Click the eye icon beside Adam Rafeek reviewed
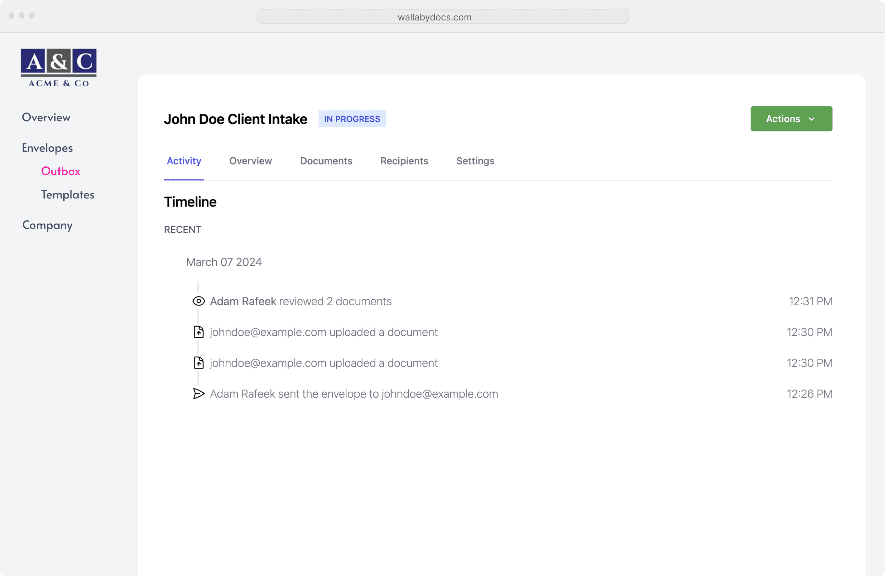Image resolution: width=885 pixels, height=576 pixels. pyautogui.click(x=199, y=301)
